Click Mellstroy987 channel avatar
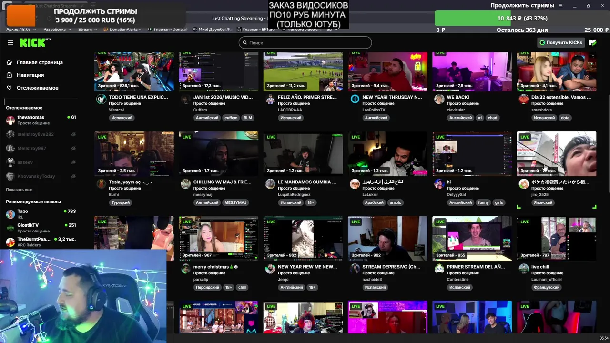This screenshot has width=610, height=343. (10, 148)
